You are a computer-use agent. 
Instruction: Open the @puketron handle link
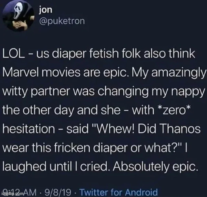tap(62, 21)
